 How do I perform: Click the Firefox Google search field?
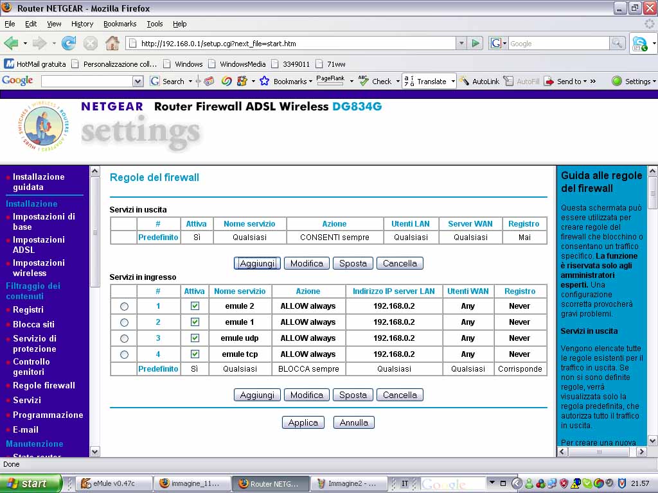tap(558, 43)
